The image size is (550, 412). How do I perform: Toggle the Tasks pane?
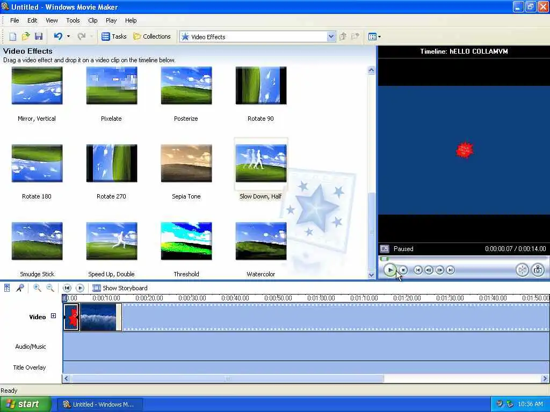pyautogui.click(x=114, y=36)
